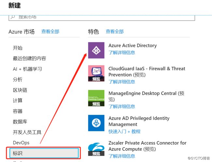The width and height of the screenshot is (212, 162).
Task: Select the Azure AD Privileged Identity Management icon
Action: 96,123
